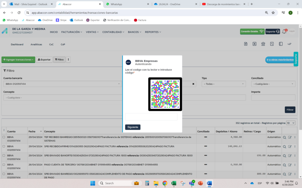302x188 pixels.
Task: Click the BBVA code input field
Action: coord(151,117)
